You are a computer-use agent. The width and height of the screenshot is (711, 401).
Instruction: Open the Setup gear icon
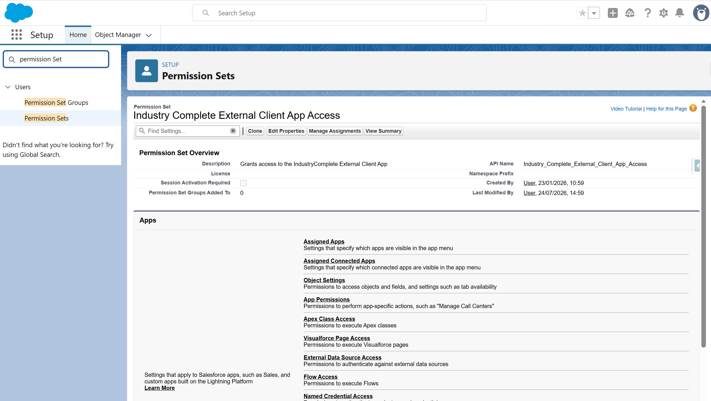click(x=664, y=13)
